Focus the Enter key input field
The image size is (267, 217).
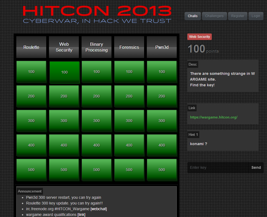point(218,168)
